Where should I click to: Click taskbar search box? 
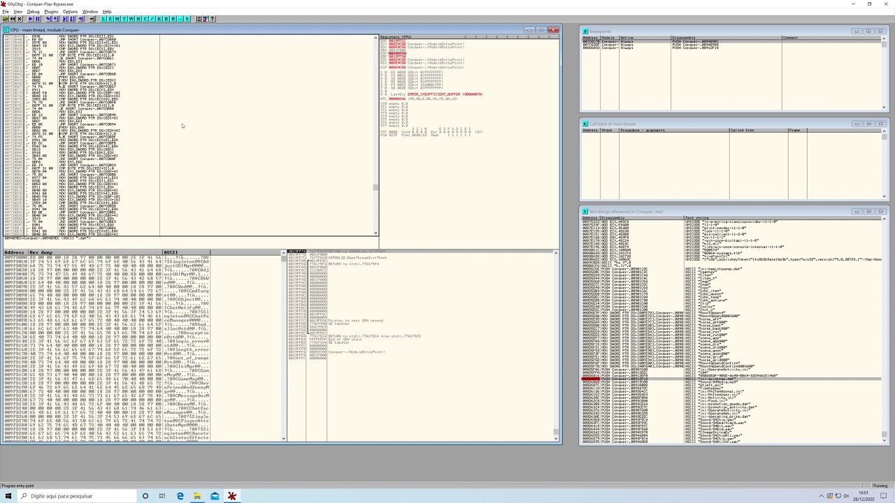[x=76, y=496]
